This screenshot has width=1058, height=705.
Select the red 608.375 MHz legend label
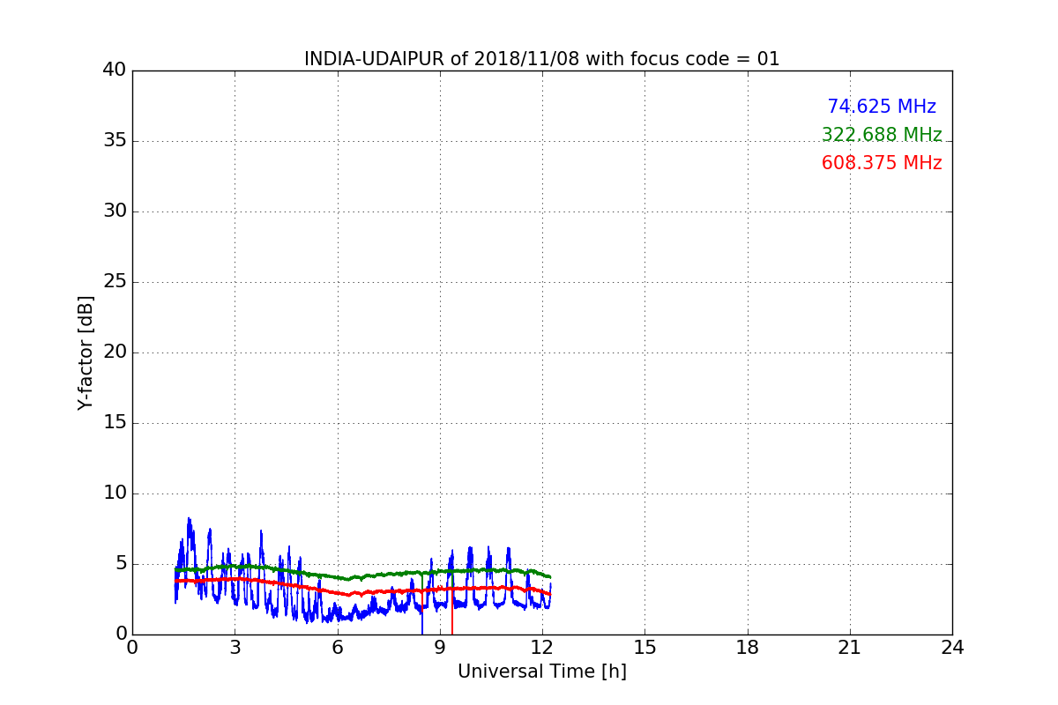(882, 163)
